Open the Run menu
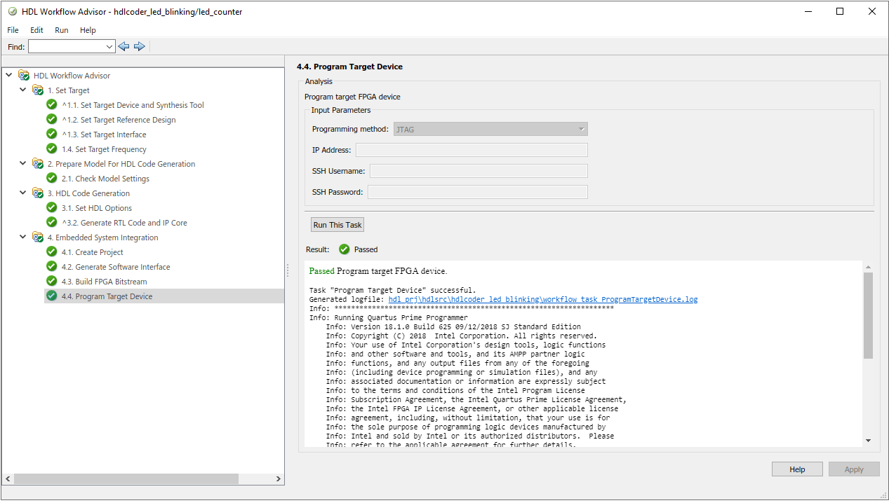The height and width of the screenshot is (503, 889). [x=62, y=30]
